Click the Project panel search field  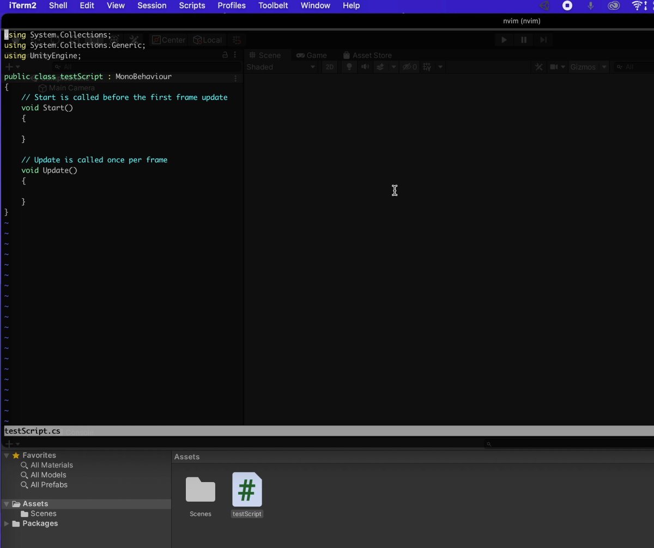[x=569, y=445]
